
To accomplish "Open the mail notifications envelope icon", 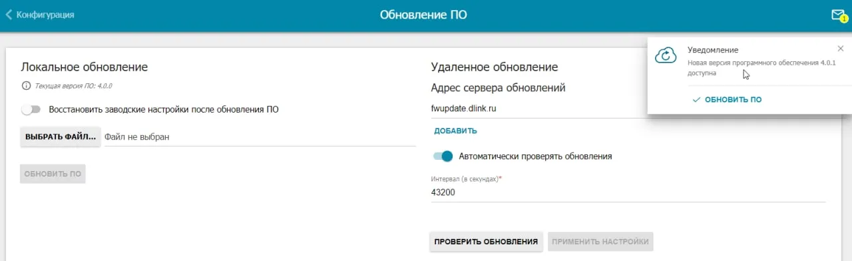I will [837, 15].
